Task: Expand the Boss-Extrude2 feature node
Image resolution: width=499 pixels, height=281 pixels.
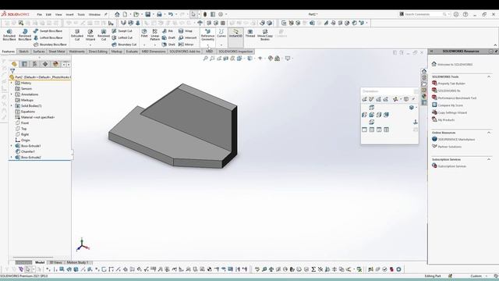Action: [x=12, y=157]
